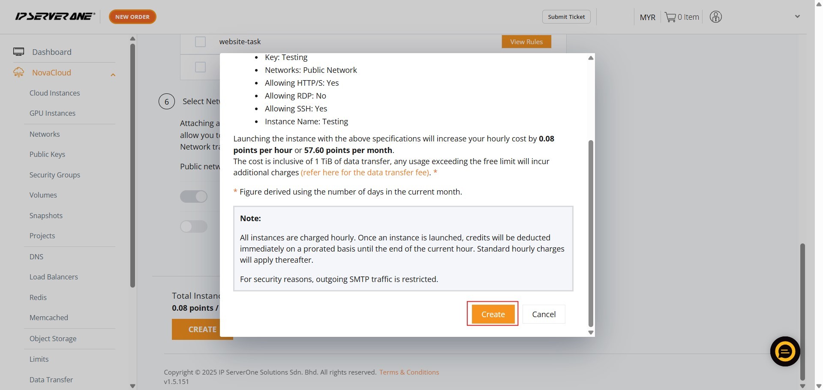
Task: Collapse the NovaCloud menu section
Action: (x=113, y=75)
